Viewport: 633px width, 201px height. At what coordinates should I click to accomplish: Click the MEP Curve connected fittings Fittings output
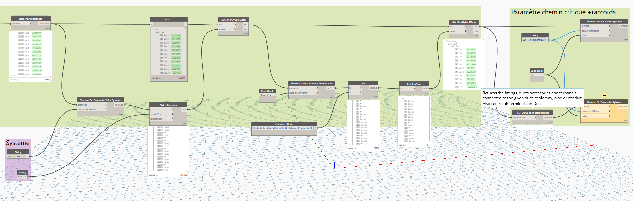[x=548, y=118]
